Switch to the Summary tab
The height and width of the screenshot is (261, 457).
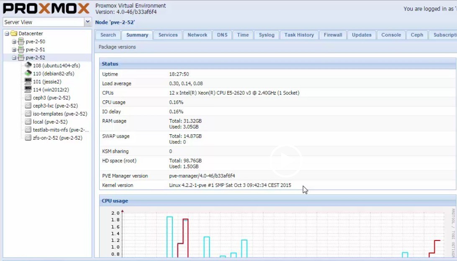pos(137,35)
